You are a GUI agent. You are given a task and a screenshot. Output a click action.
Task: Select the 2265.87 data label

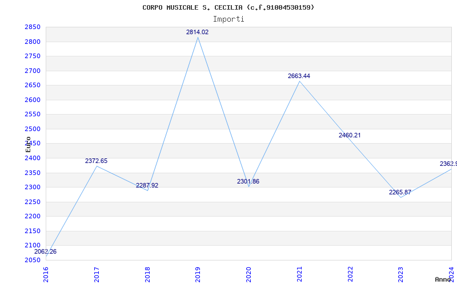[x=400, y=192]
